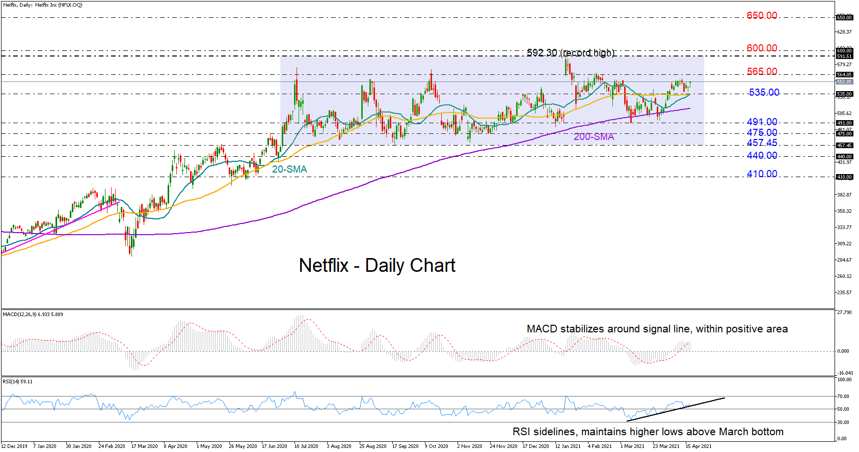859x452 pixels.
Task: Click the 260.12 price axis value
Action: pyautogui.click(x=844, y=276)
